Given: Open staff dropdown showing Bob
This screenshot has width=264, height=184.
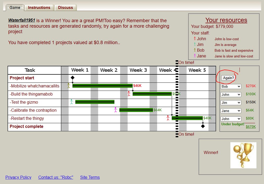Looking at the screenshot, I should point(231,86).
